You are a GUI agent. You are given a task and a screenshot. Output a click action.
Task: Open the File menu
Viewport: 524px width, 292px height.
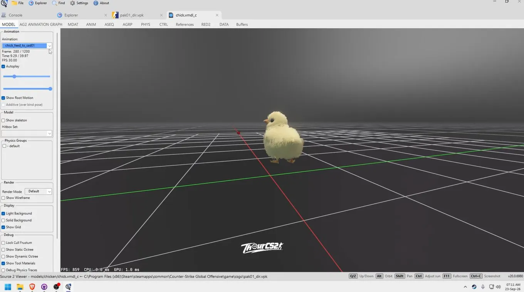pos(17,3)
